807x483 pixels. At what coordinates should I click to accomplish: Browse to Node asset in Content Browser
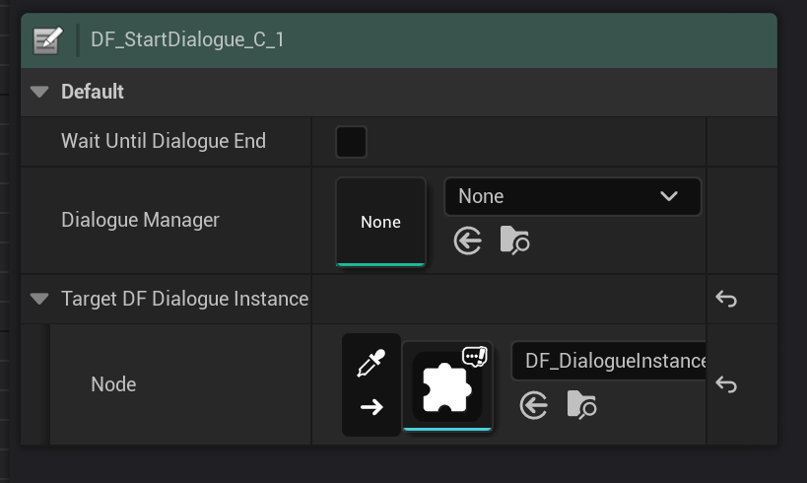point(581,405)
